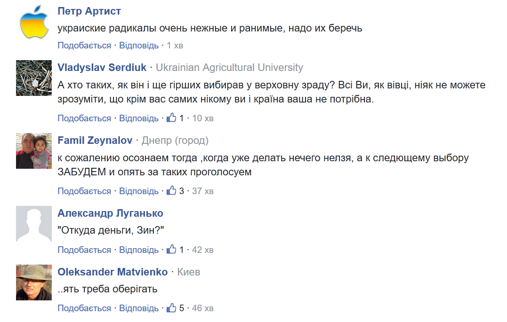Like Oleksander Matvienko's comment via Подобається
This screenshot has height=322, width=507.
coord(84,308)
